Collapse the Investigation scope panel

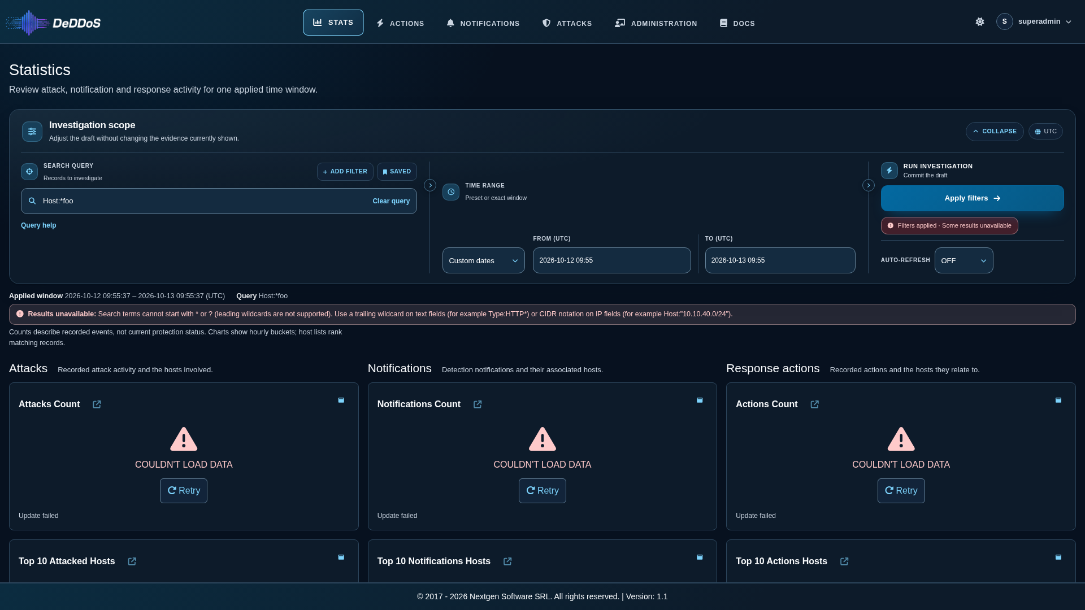click(995, 132)
